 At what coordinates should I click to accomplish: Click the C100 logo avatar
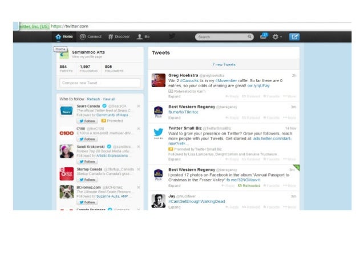[x=67, y=133]
